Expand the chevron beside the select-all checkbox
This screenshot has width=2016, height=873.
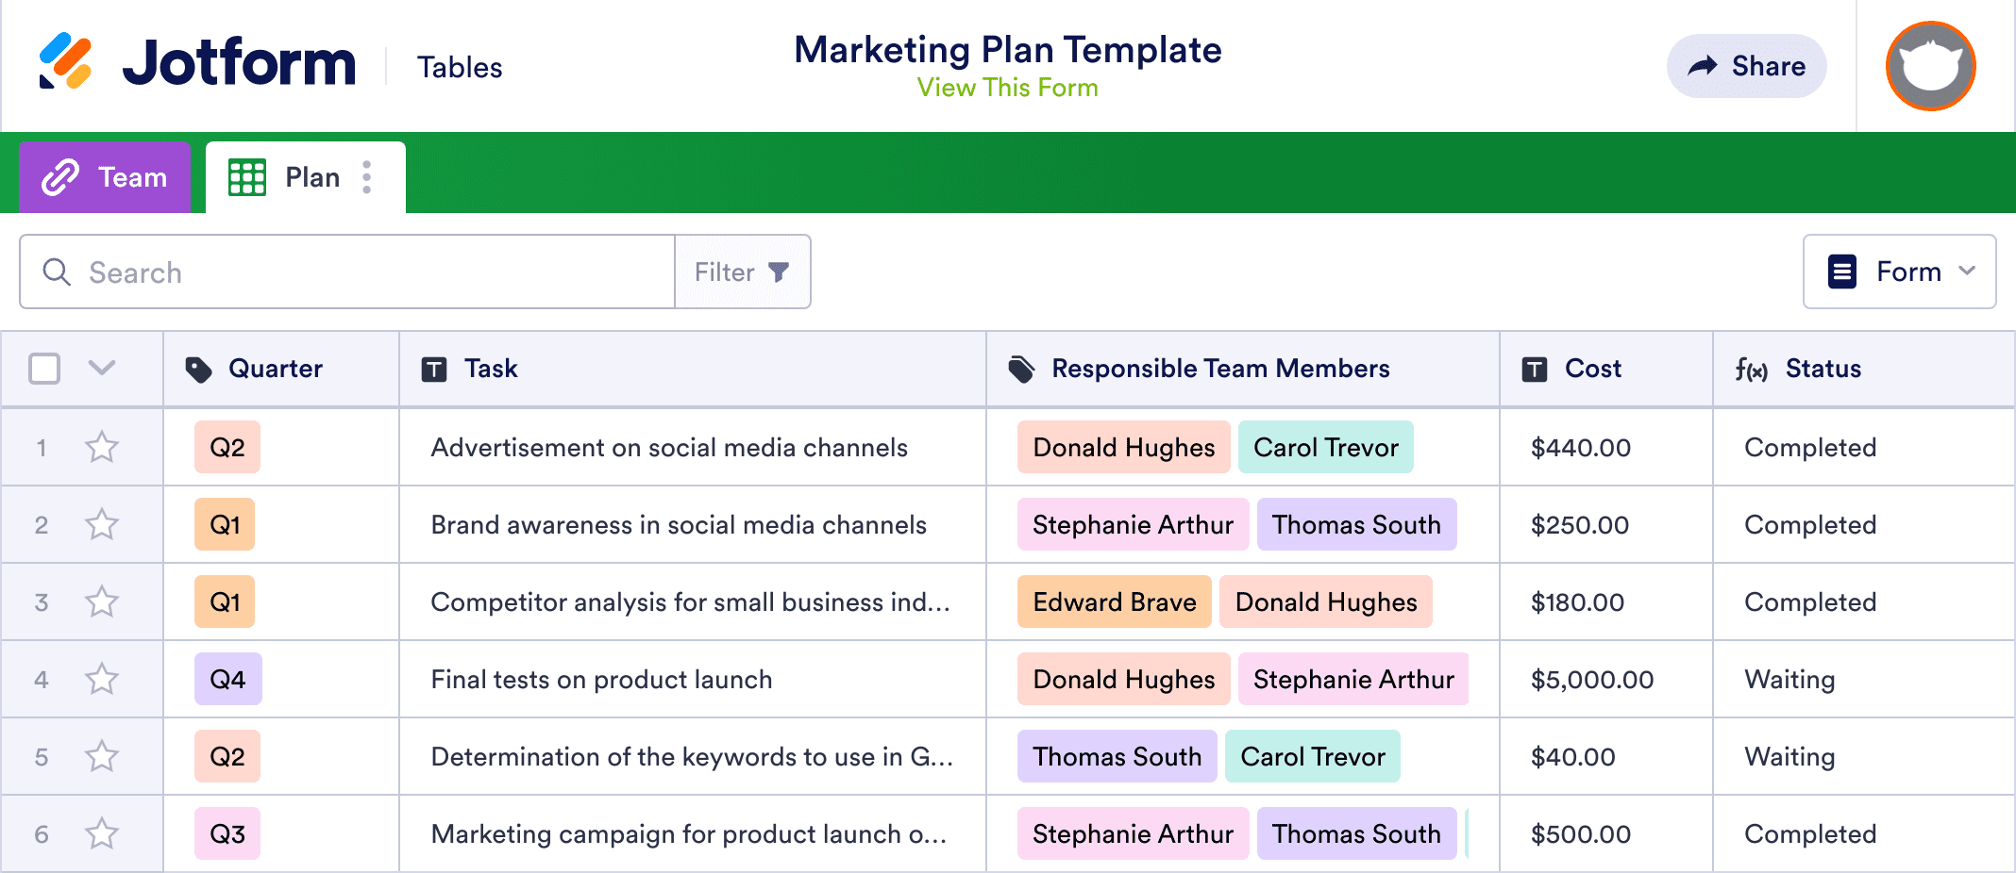(x=101, y=369)
